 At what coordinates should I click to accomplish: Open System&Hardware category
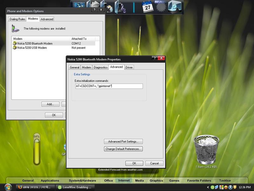point(82,180)
